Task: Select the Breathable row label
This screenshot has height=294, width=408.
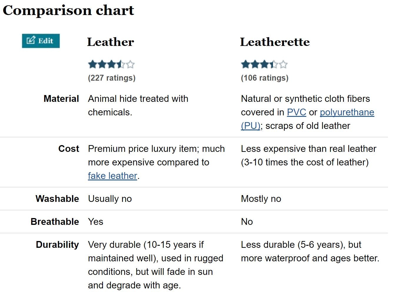Action: tap(55, 222)
